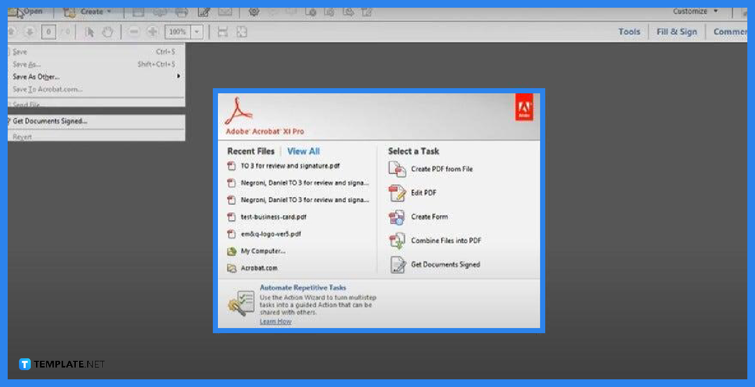
Task: Click the View All recent files link
Action: pos(303,151)
